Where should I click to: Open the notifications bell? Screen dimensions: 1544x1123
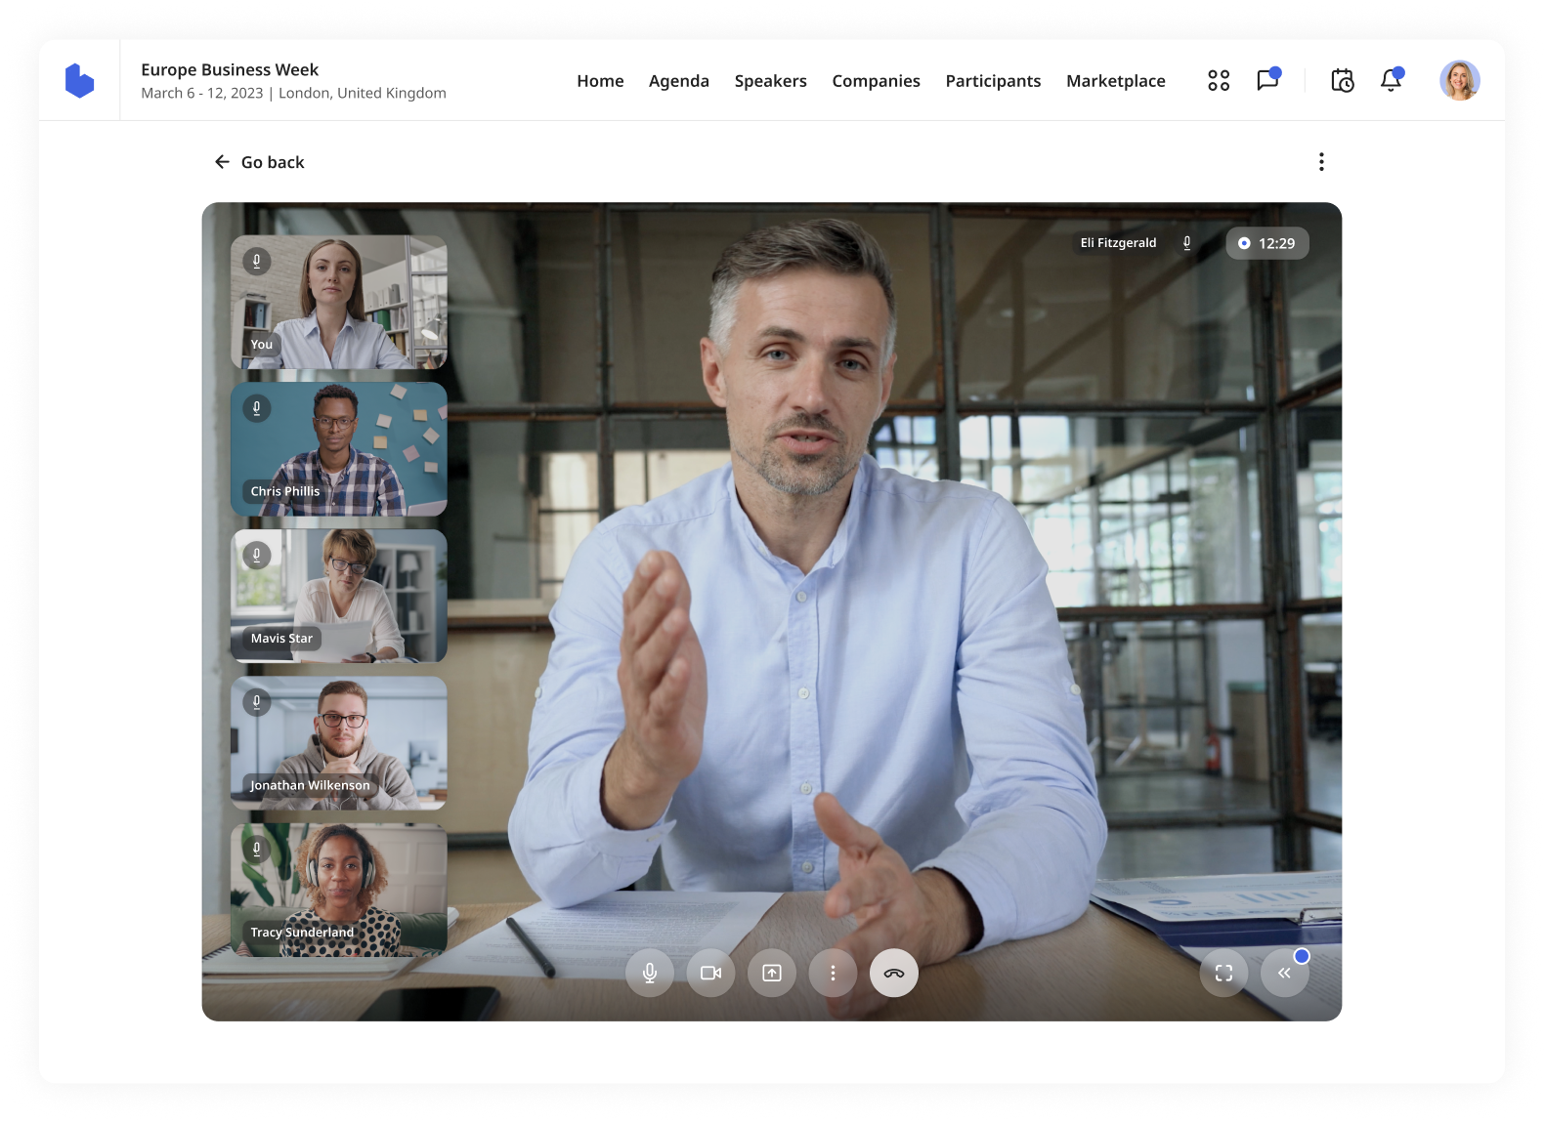(x=1392, y=79)
